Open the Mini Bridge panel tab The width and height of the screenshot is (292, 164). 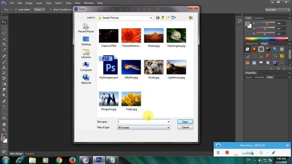tap(16, 154)
